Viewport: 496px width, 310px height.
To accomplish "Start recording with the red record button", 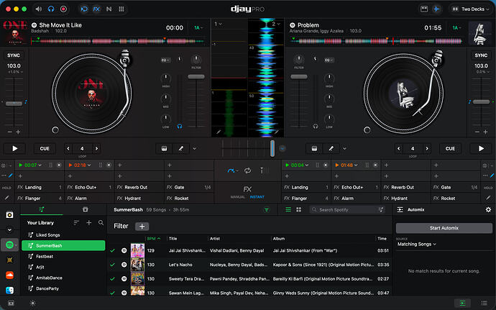I will pos(63,9).
